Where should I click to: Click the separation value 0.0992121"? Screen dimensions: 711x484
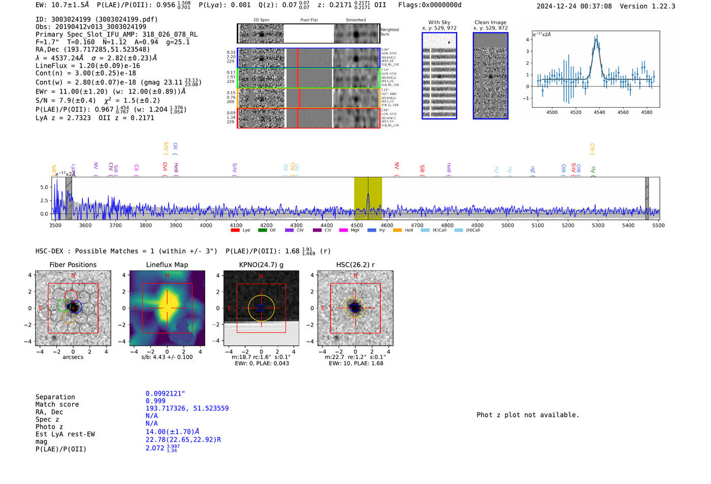click(x=166, y=394)
